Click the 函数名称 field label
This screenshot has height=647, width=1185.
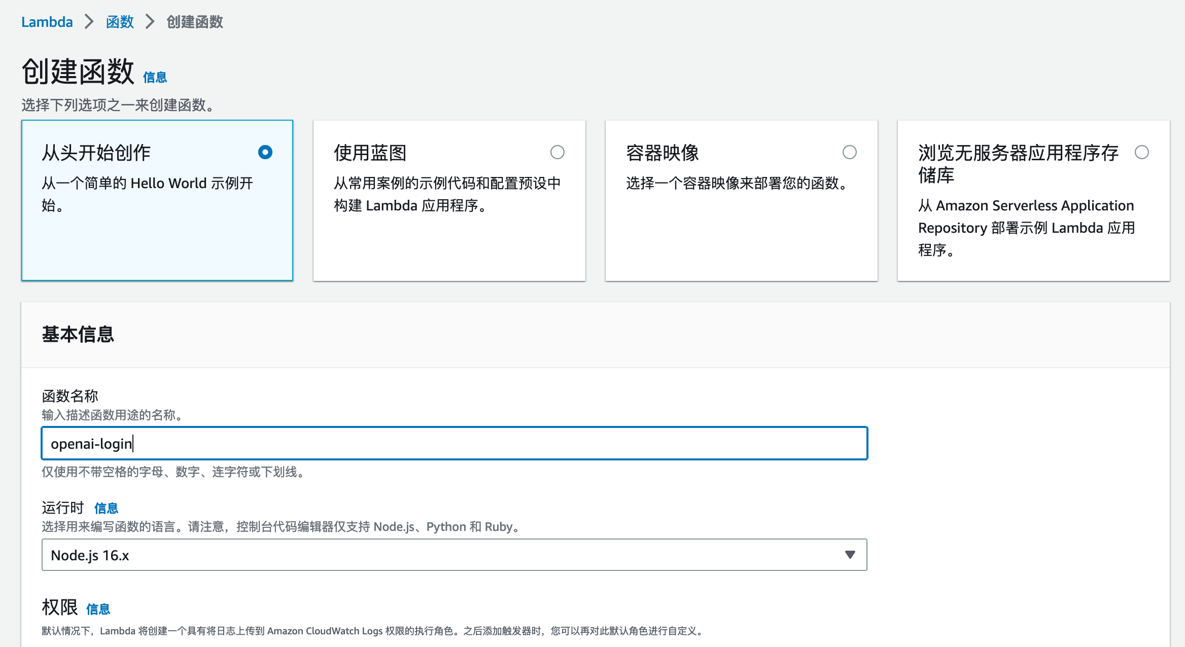(70, 396)
